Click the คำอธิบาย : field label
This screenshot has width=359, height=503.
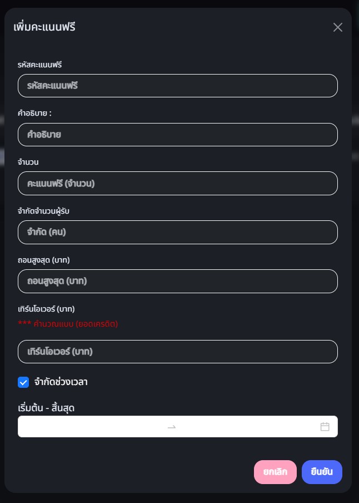coord(34,114)
